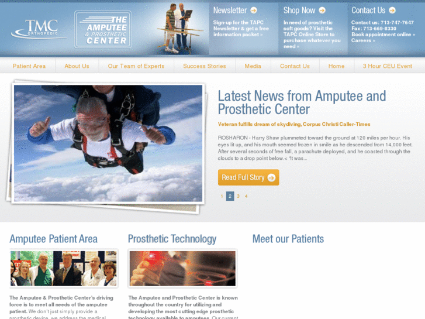Screen dimensions: 425x319
Task: Open the Patient Area menu item
Action: click(29, 66)
